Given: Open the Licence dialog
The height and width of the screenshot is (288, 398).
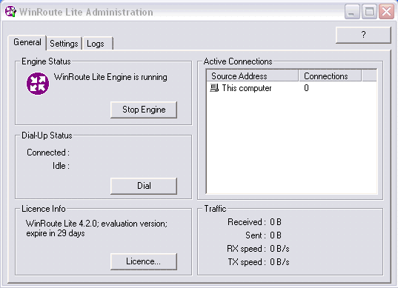Looking at the screenshot, I should click(x=144, y=261).
